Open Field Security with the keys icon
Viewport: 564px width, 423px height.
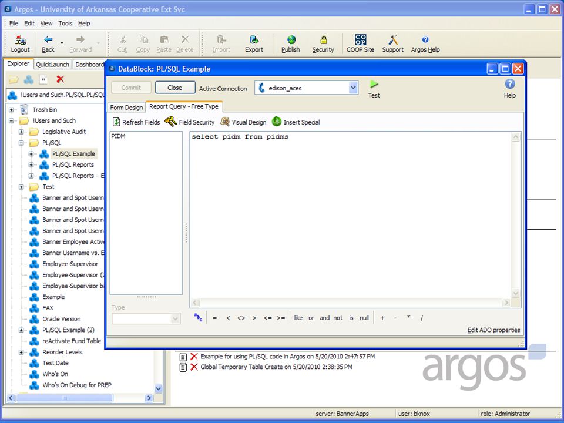point(170,122)
